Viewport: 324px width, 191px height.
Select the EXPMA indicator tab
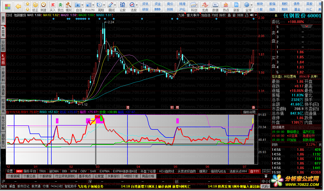104,171
